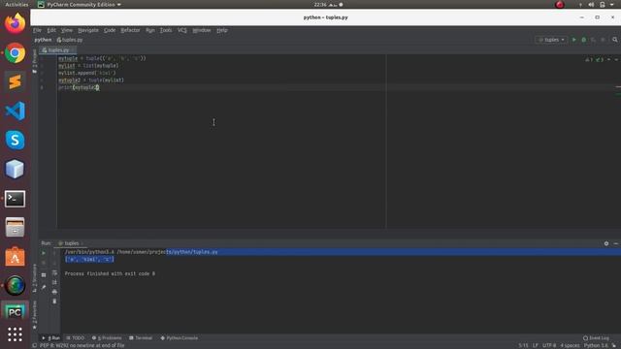Change 4 spaces indentation setting
The image size is (621, 349).
coord(570,345)
